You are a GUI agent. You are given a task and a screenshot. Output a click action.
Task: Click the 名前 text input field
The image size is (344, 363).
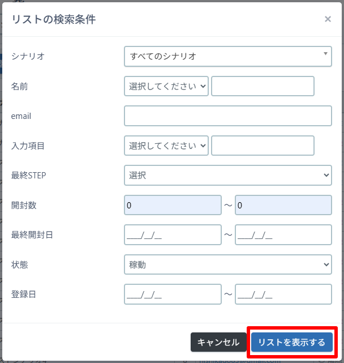[x=263, y=86]
